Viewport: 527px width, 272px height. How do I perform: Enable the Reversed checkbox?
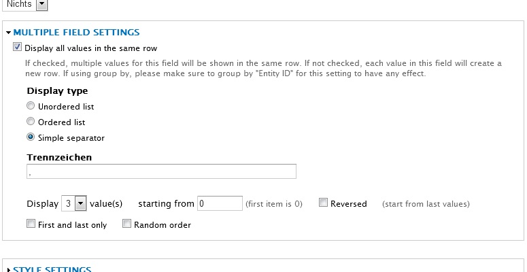324,203
